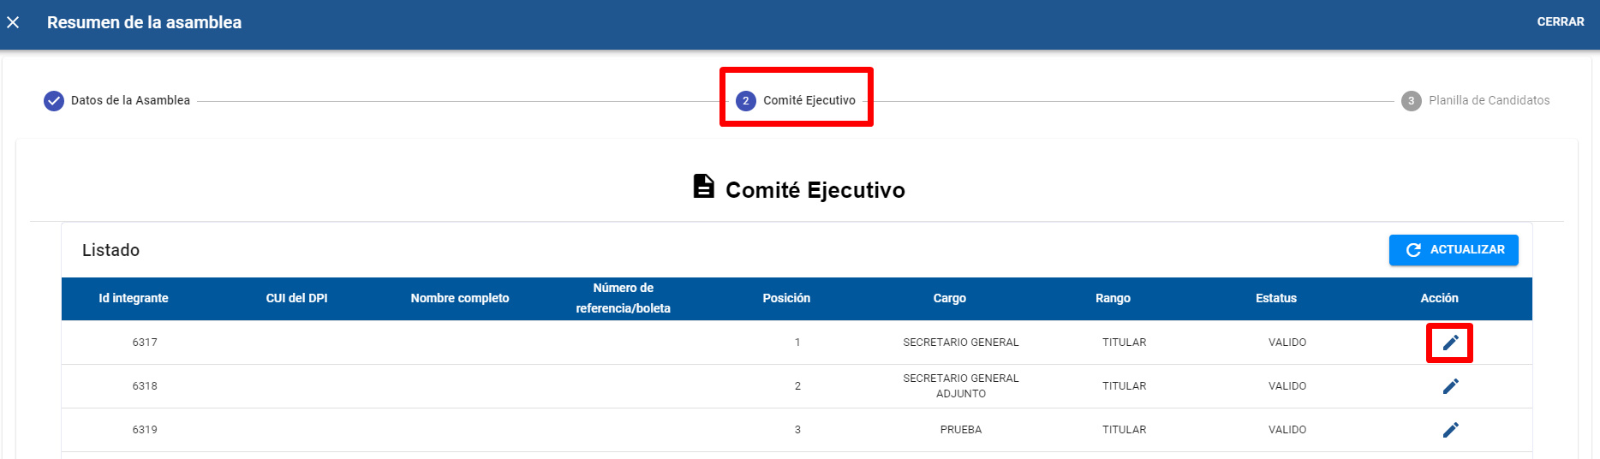Viewport: 1600px width, 459px height.
Task: Open the Datos de la Asamblea step
Action: click(130, 100)
